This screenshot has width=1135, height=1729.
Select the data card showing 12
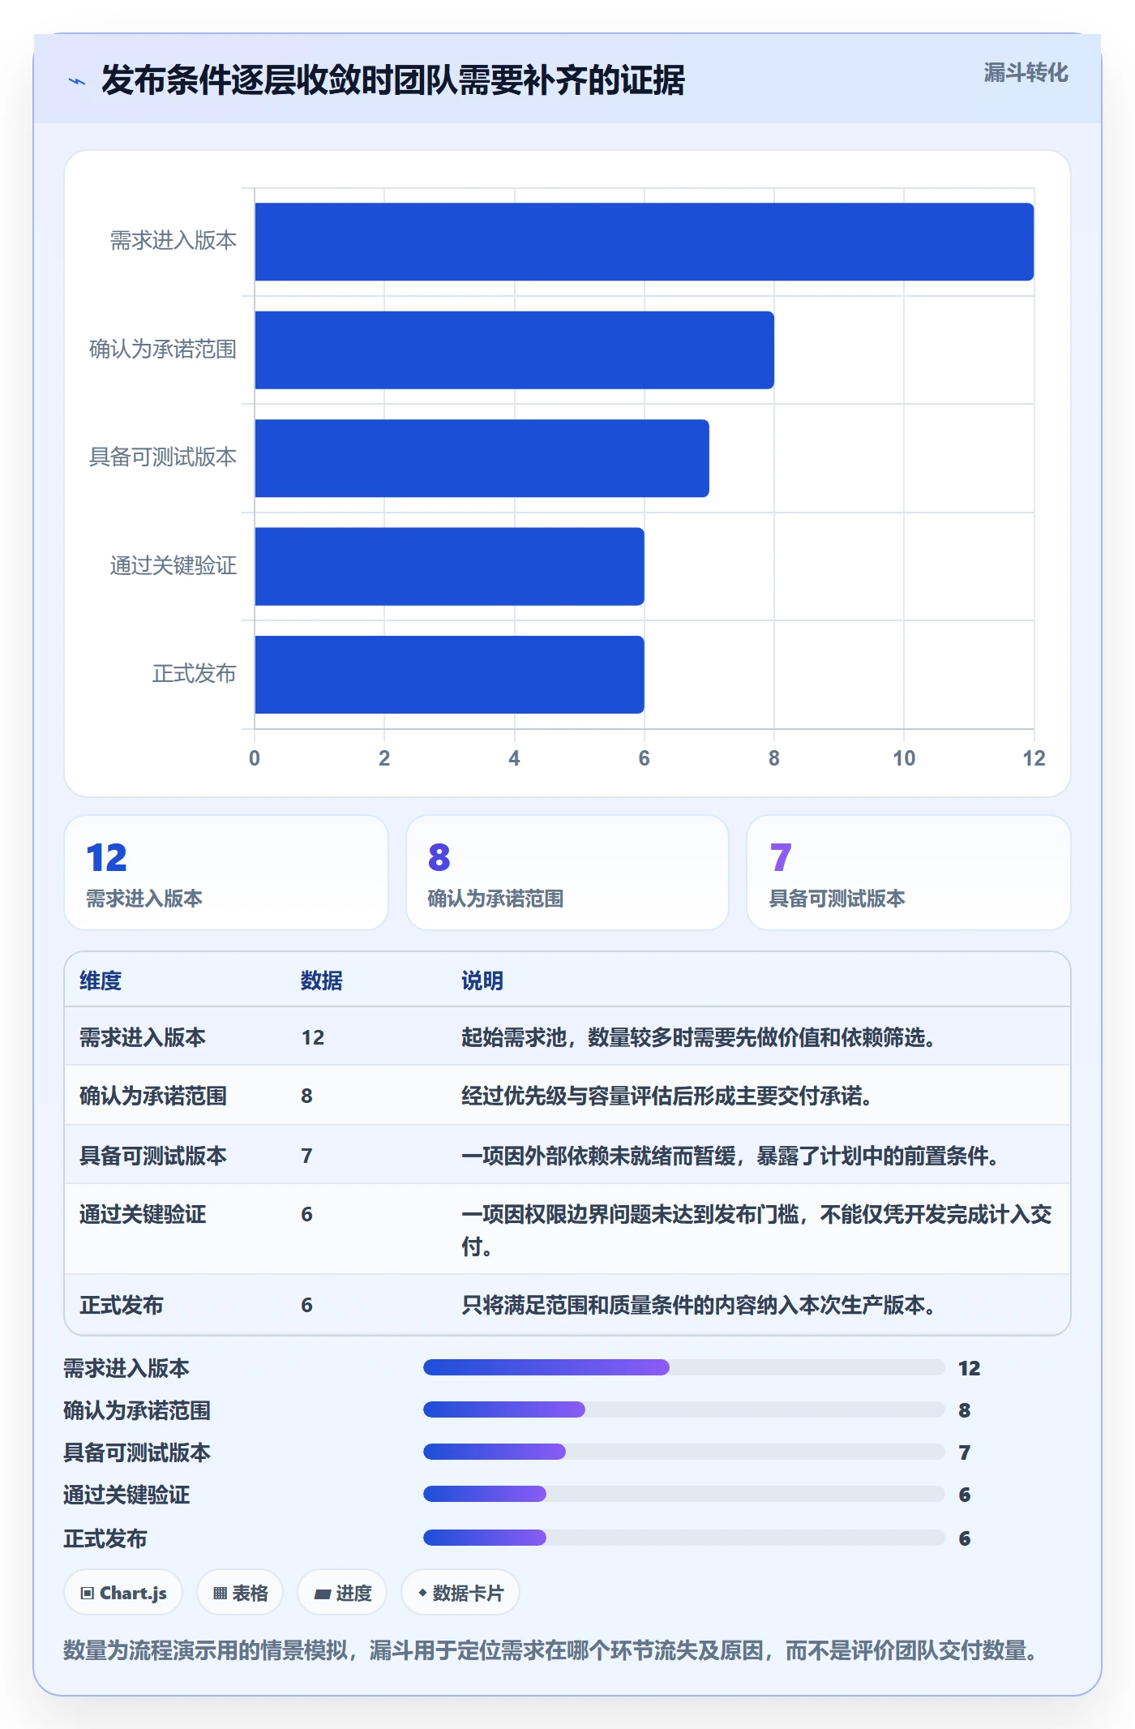coord(226,873)
